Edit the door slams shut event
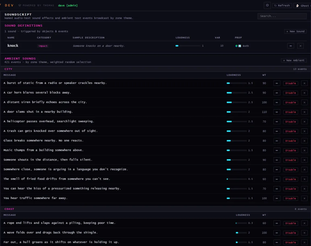311x246 pixels. pyautogui.click(x=277, y=112)
